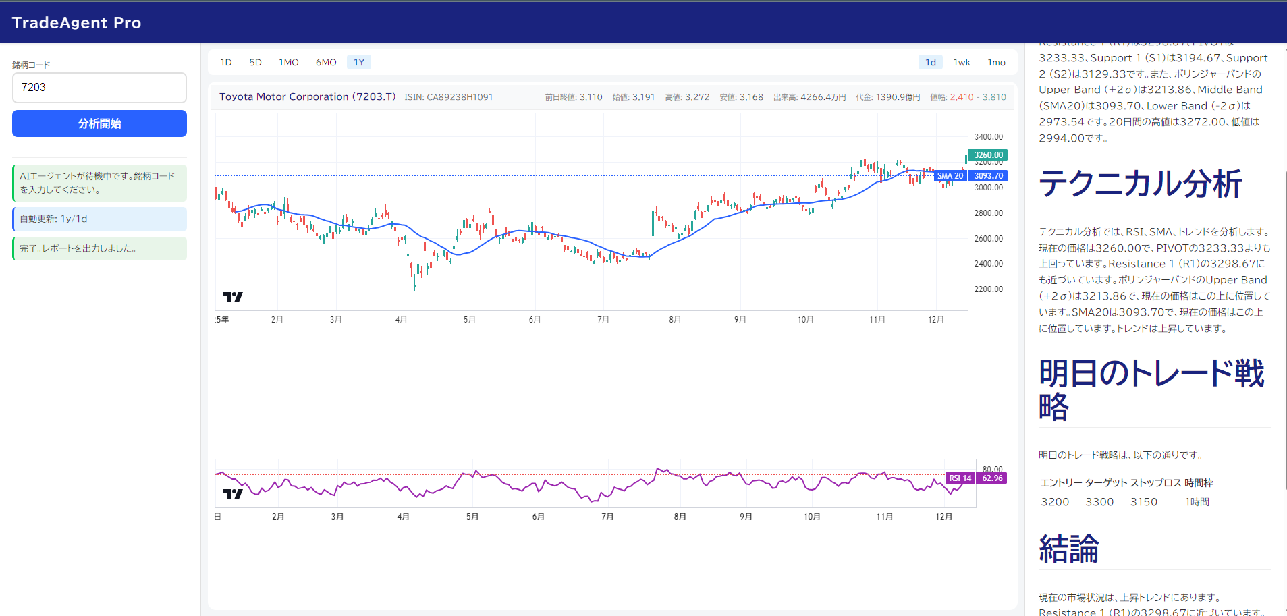Focus the 銘柄コード input field
The width and height of the screenshot is (1287, 616).
pyautogui.click(x=99, y=88)
